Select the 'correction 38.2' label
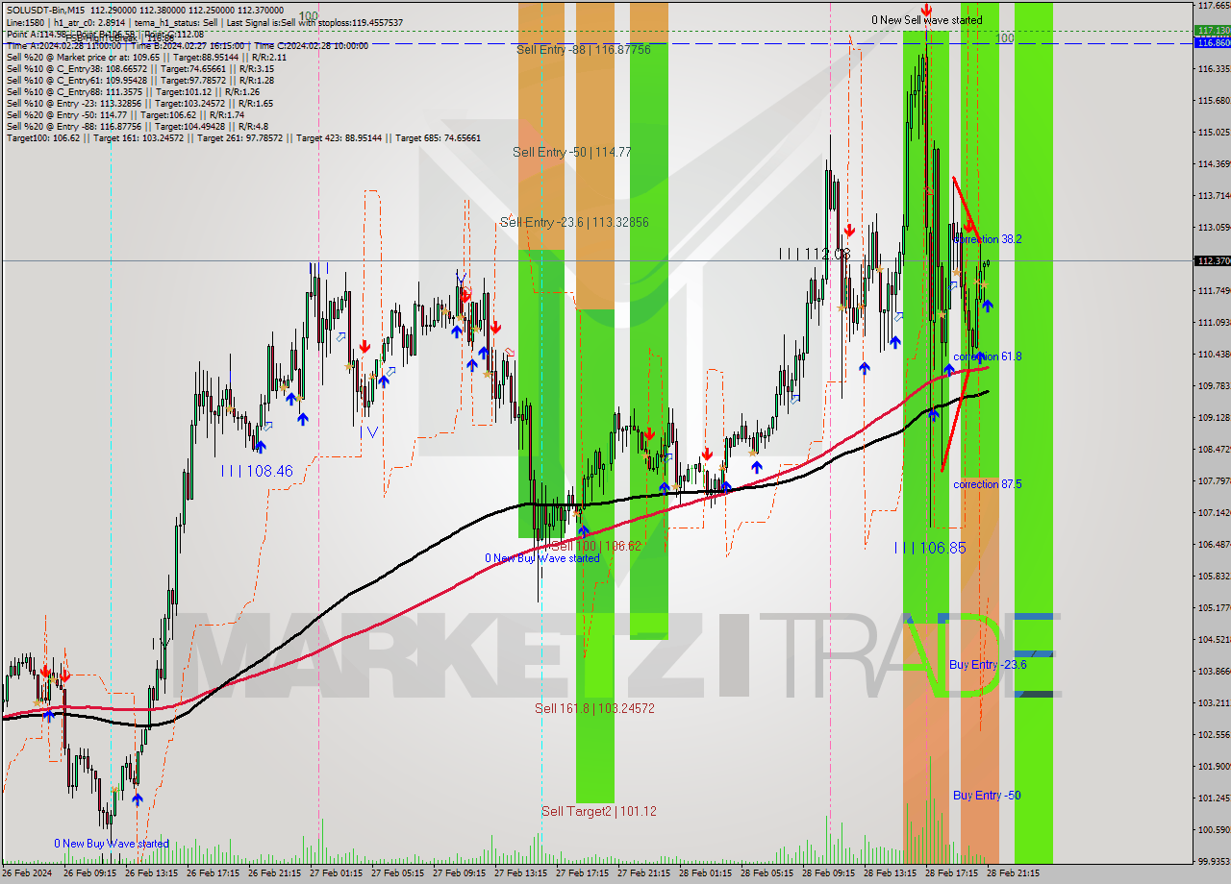 [x=988, y=239]
